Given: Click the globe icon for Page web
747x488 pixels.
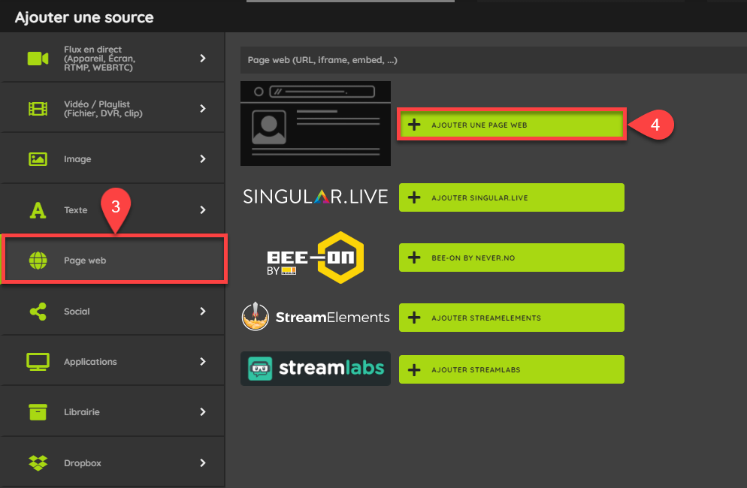Looking at the screenshot, I should pyautogui.click(x=38, y=261).
